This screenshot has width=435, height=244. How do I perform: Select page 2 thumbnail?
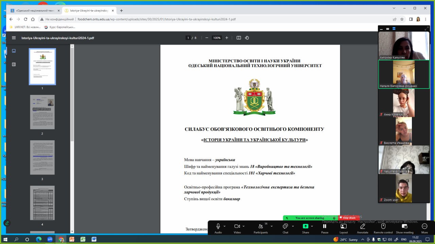pos(42,112)
